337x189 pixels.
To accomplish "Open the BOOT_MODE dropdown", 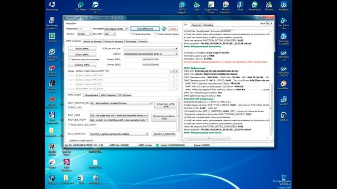I will click(x=119, y=115).
